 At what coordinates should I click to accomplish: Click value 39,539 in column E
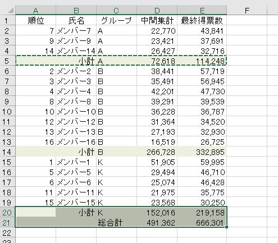click(202, 102)
